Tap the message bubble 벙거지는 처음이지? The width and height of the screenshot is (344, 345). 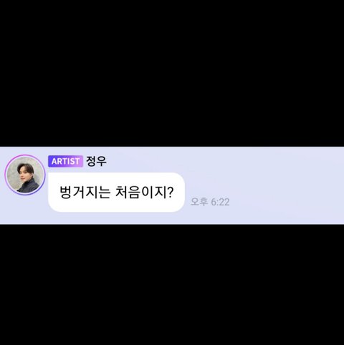click(x=116, y=192)
